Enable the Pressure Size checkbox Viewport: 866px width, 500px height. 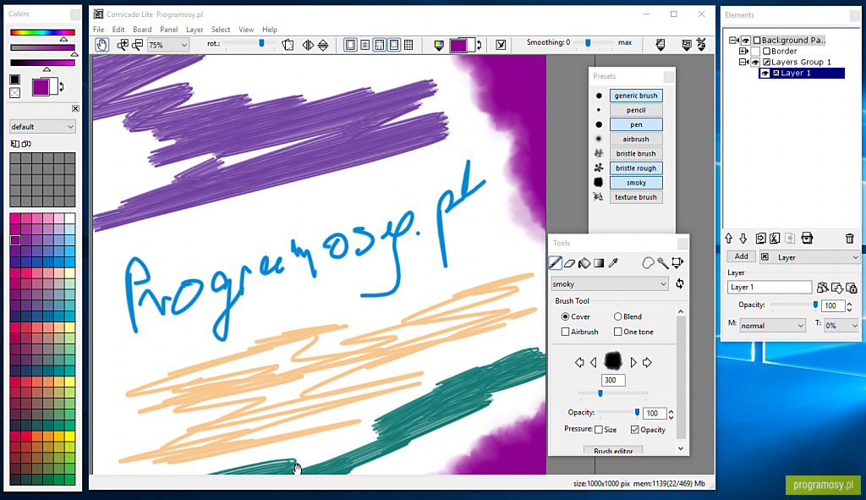click(599, 429)
